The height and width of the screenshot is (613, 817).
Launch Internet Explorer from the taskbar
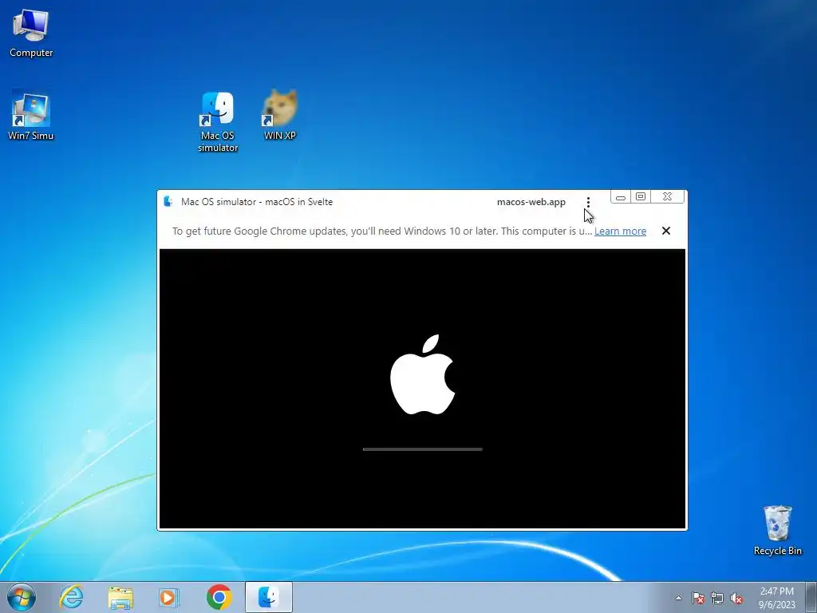tap(71, 597)
